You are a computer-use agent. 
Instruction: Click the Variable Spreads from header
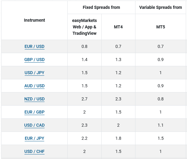[160, 7]
